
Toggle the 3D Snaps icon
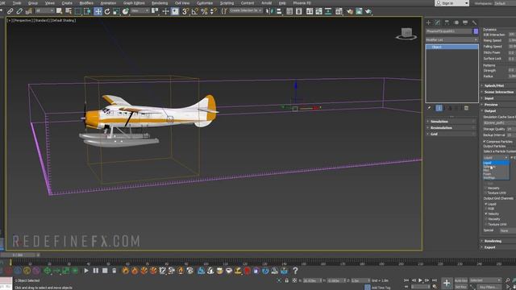[185, 11]
